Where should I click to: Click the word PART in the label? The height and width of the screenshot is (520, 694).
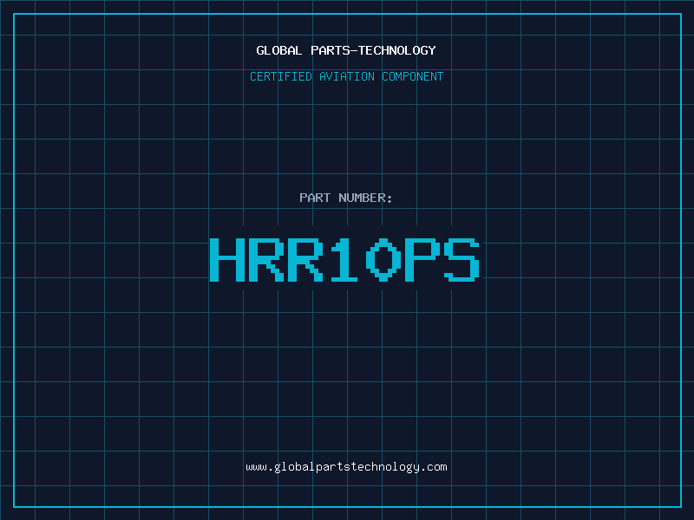point(315,198)
